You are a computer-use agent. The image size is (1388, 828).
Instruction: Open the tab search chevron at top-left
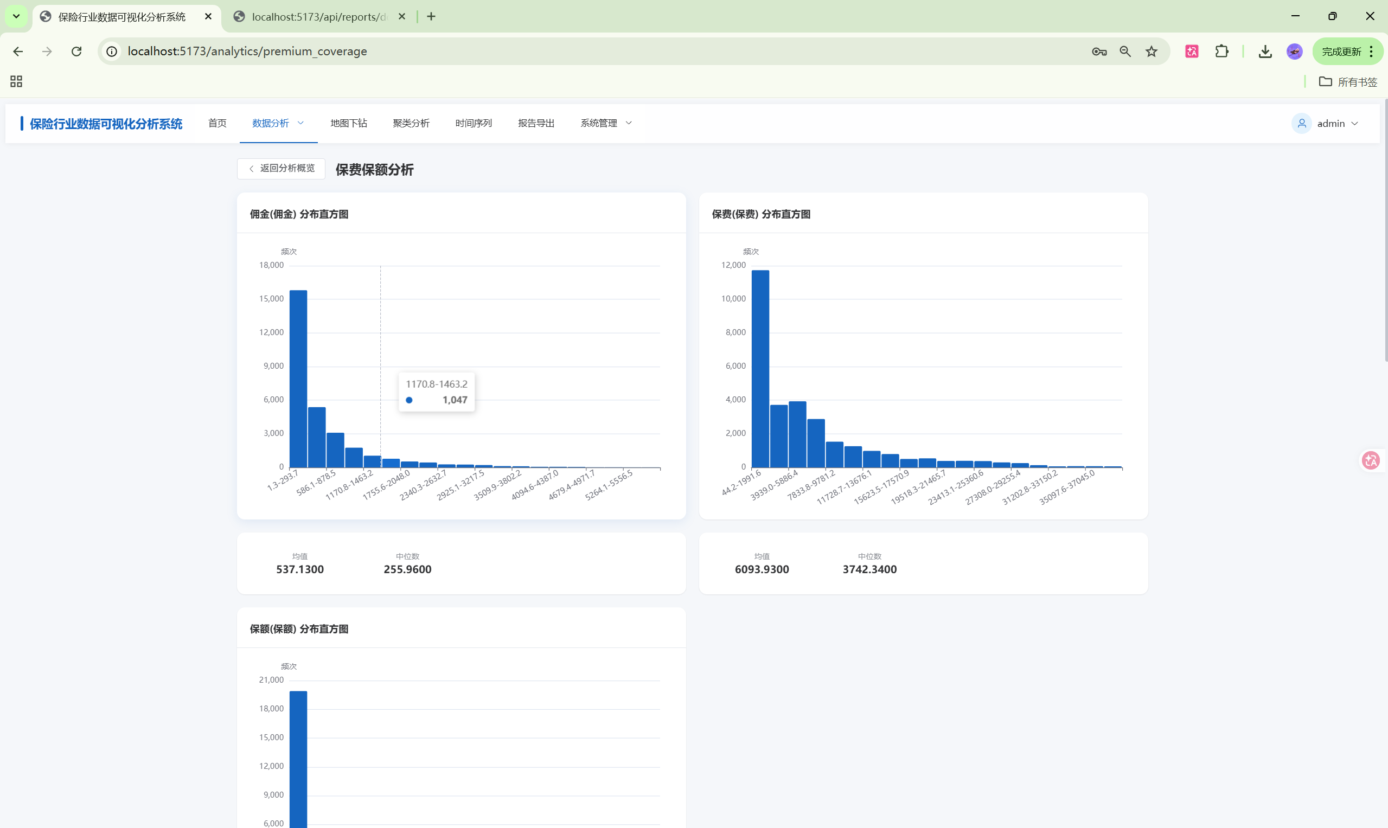pos(16,16)
